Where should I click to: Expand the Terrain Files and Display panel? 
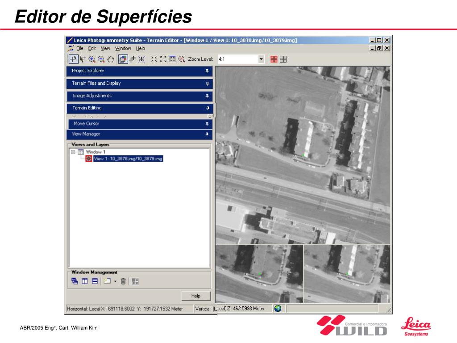tap(139, 84)
